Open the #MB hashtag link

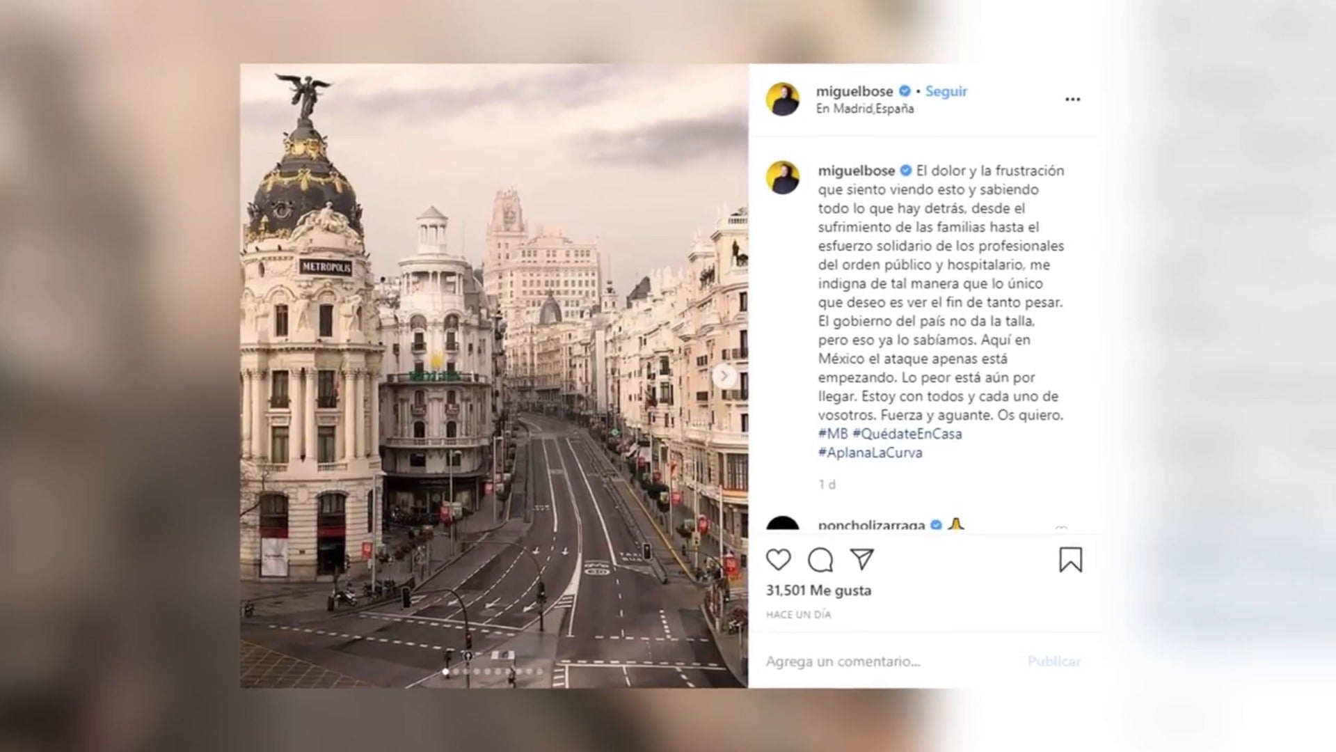(x=833, y=434)
